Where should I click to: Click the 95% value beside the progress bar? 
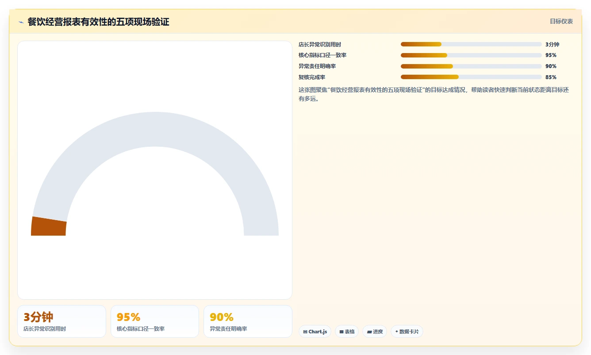[x=551, y=55]
